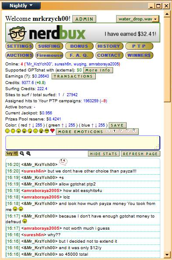
Task: Insert the red heart emoticon
Action: [x=52, y=131]
